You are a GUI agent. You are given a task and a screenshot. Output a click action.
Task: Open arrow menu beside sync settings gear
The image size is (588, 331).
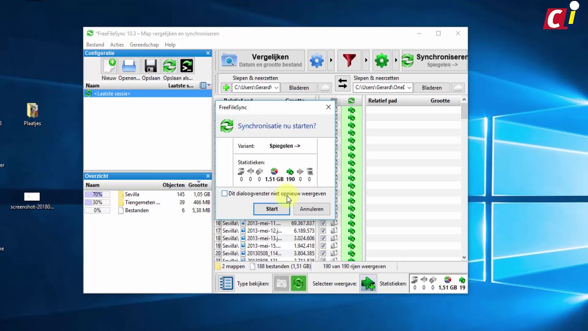click(396, 60)
